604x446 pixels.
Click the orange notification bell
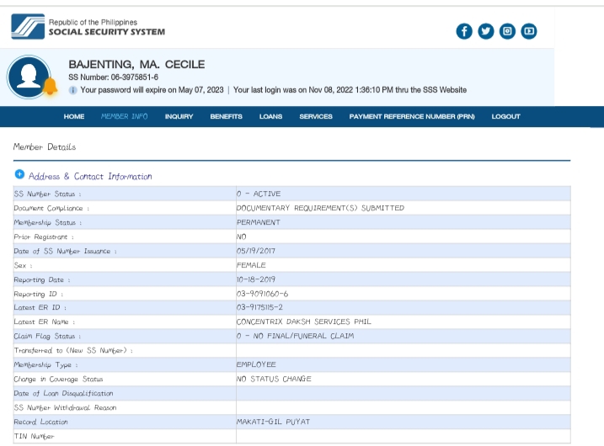[x=50, y=88]
